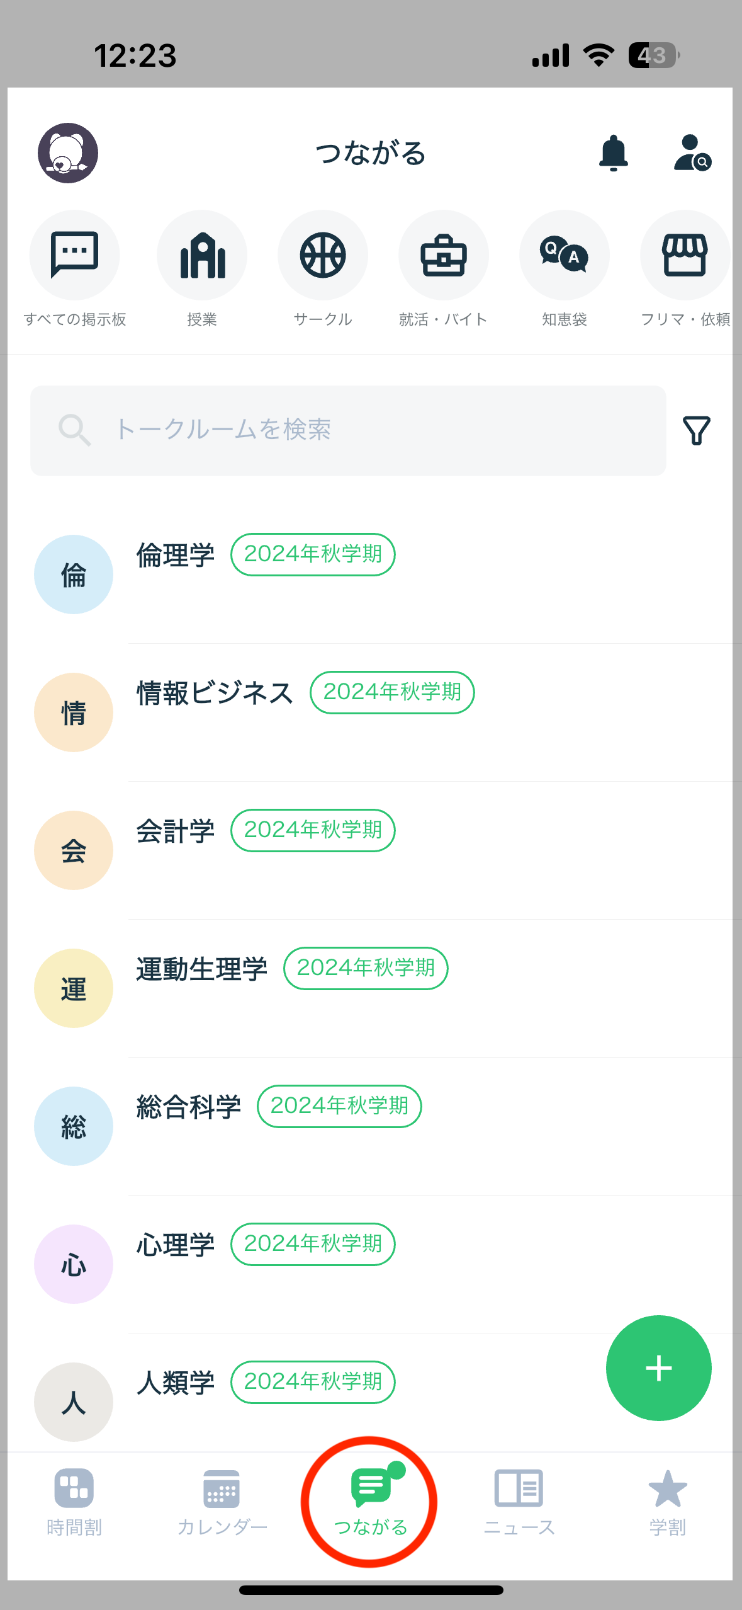Open すべての掲示板 speech bubble icon

[x=74, y=255]
